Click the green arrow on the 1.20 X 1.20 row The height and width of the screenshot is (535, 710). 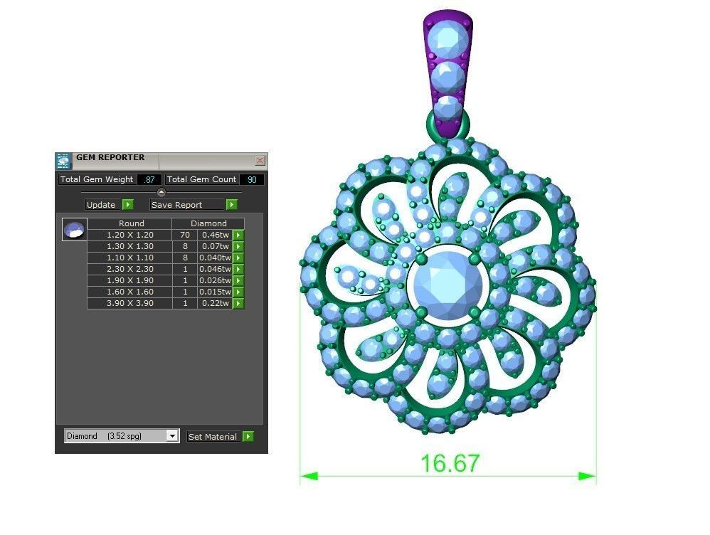pyautogui.click(x=238, y=235)
